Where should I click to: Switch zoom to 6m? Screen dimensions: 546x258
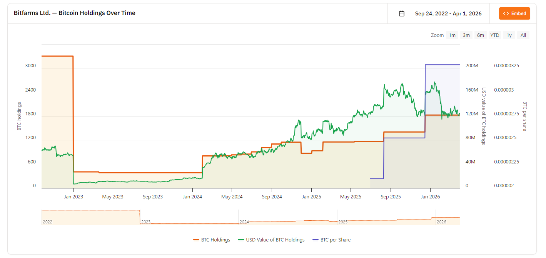481,35
